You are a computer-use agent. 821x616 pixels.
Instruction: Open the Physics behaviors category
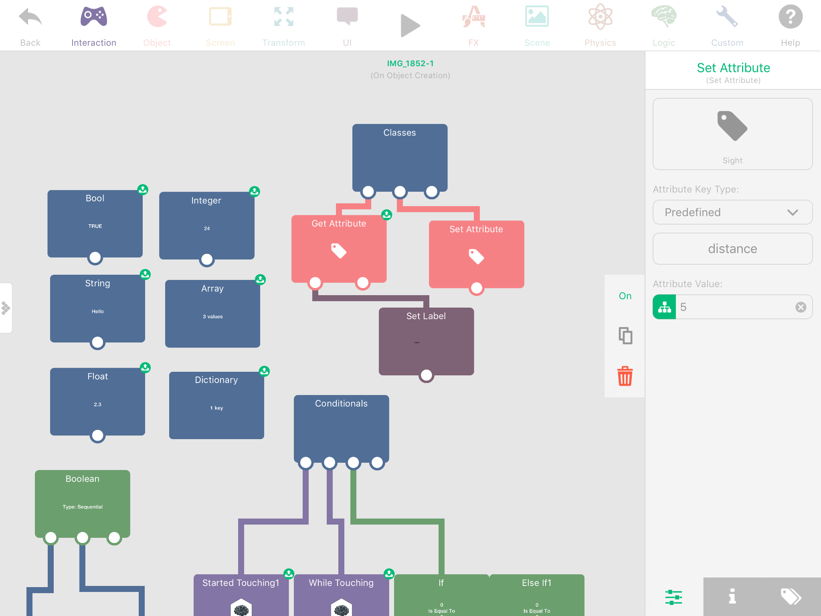[x=600, y=18]
